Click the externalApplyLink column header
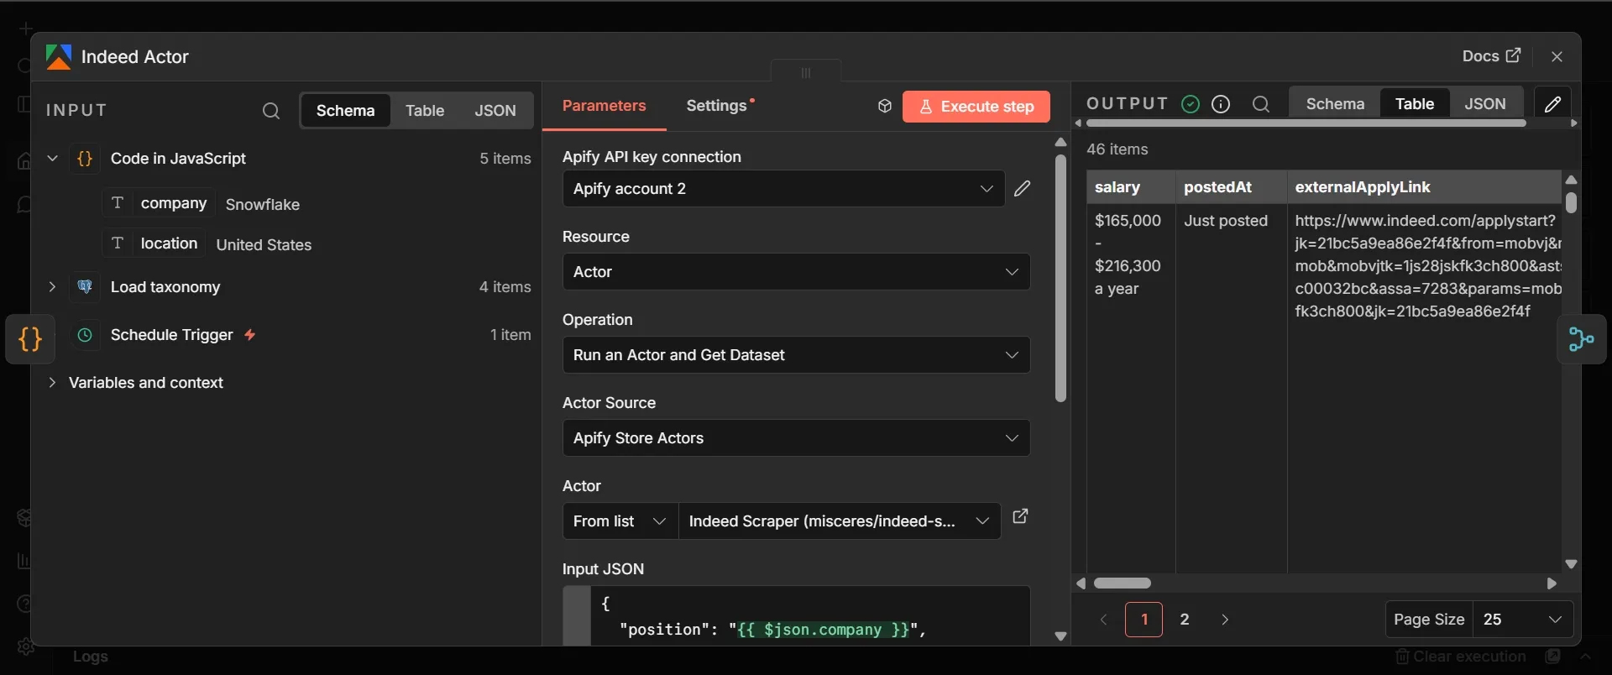The width and height of the screenshot is (1612, 675). [1424, 187]
